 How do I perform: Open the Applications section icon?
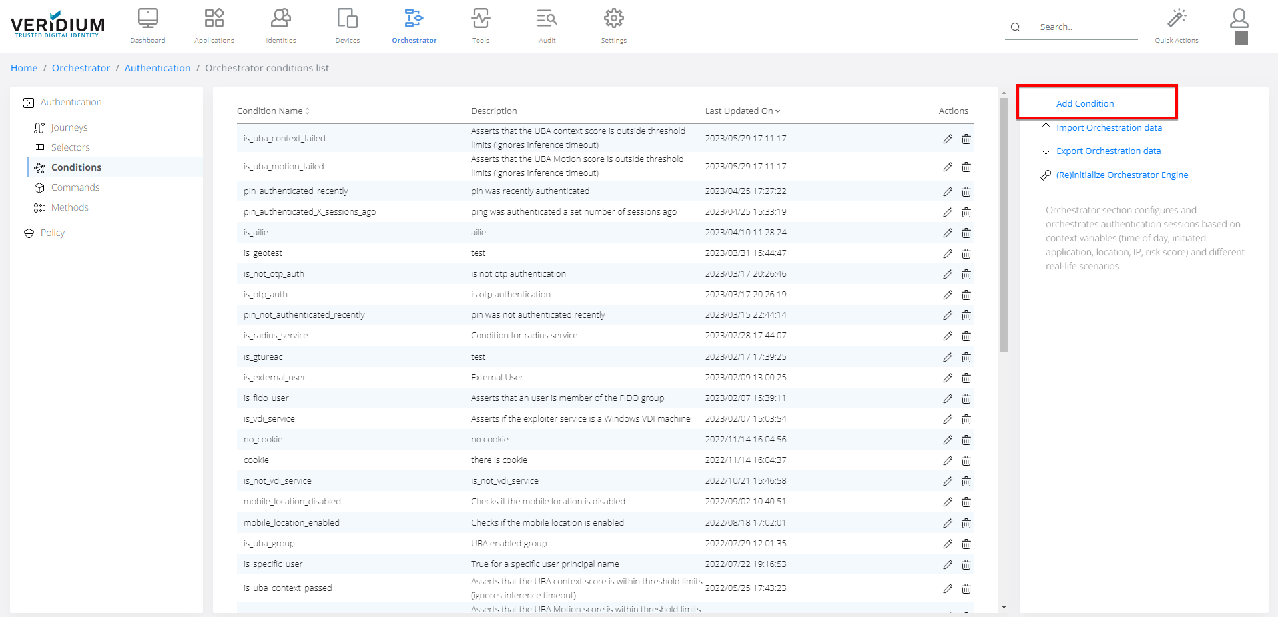coord(214,19)
